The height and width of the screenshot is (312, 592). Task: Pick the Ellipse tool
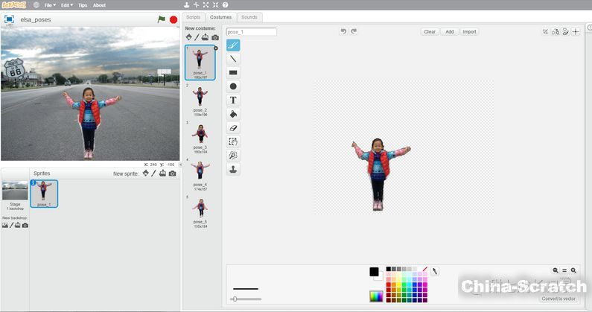(x=233, y=86)
